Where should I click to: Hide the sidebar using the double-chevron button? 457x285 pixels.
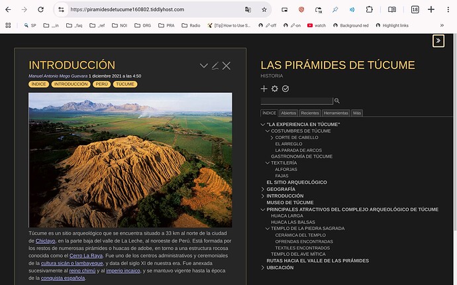(x=438, y=41)
